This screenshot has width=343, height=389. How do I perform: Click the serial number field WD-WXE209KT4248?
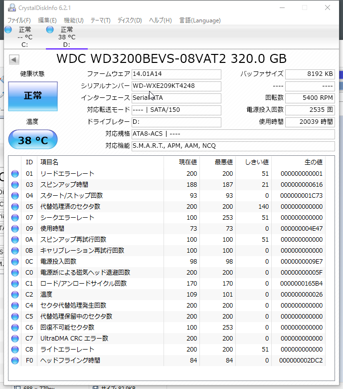click(176, 86)
